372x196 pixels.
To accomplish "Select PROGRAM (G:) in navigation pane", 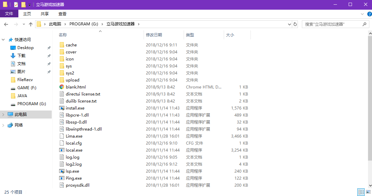I will [31, 104].
